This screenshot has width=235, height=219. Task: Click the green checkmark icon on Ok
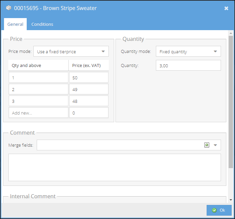(214, 210)
